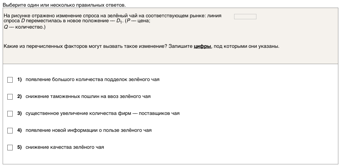Click answer text about фирм — поставщиков чая
The height and width of the screenshot is (167, 341).
103,114
